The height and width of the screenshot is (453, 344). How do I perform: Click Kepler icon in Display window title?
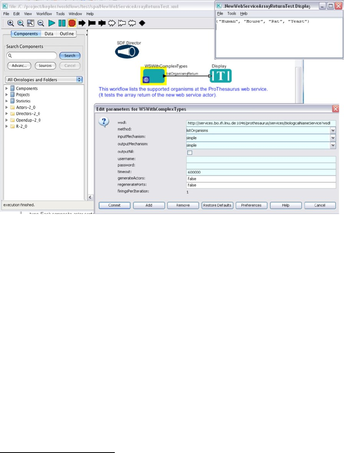point(219,6)
